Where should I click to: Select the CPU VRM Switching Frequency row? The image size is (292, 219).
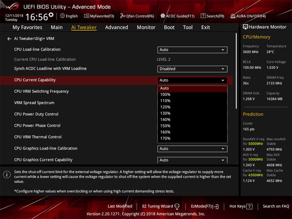[x=41, y=91]
